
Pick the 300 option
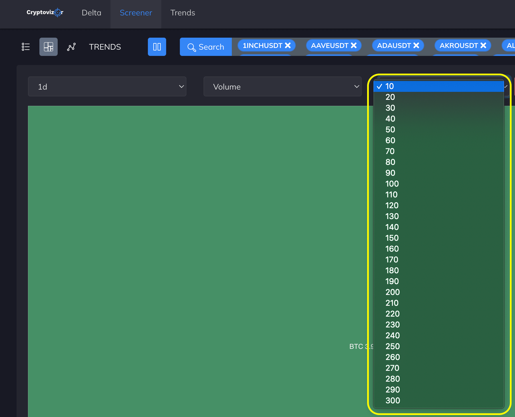coord(438,400)
